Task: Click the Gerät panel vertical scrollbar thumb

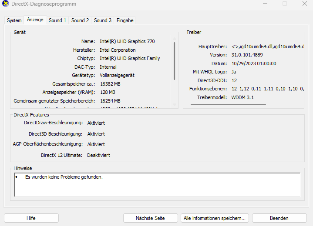Action: tap(175, 61)
